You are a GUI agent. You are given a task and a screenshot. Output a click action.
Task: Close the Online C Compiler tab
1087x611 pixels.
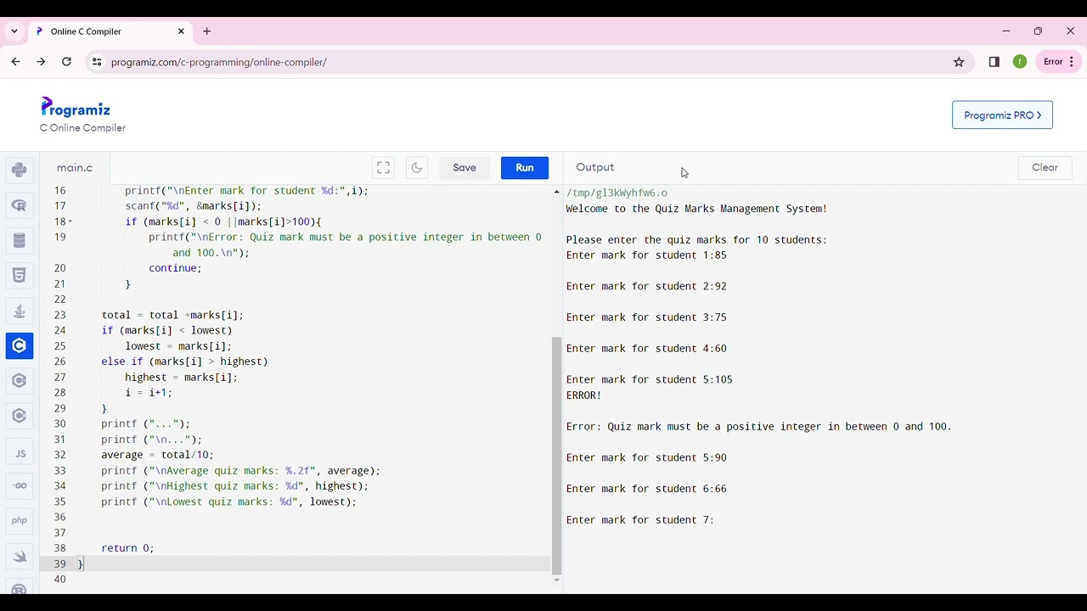pyautogui.click(x=181, y=31)
